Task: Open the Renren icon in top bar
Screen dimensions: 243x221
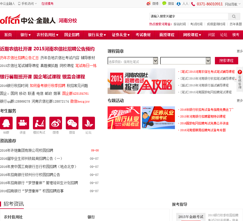Action: pyautogui.click(x=178, y=4)
